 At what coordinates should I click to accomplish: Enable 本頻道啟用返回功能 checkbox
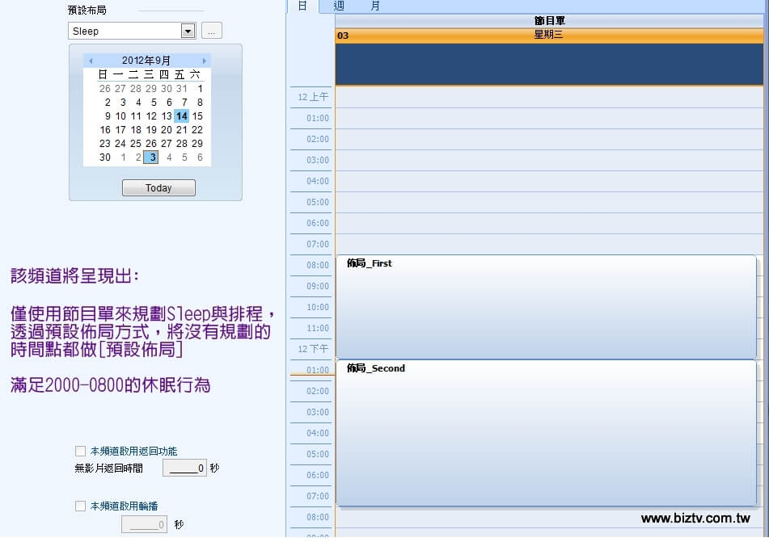click(x=80, y=451)
